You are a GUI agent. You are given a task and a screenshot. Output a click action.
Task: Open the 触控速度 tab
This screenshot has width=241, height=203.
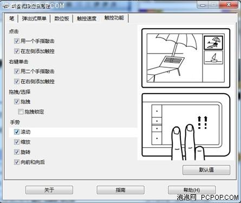pyautogui.click(x=87, y=18)
